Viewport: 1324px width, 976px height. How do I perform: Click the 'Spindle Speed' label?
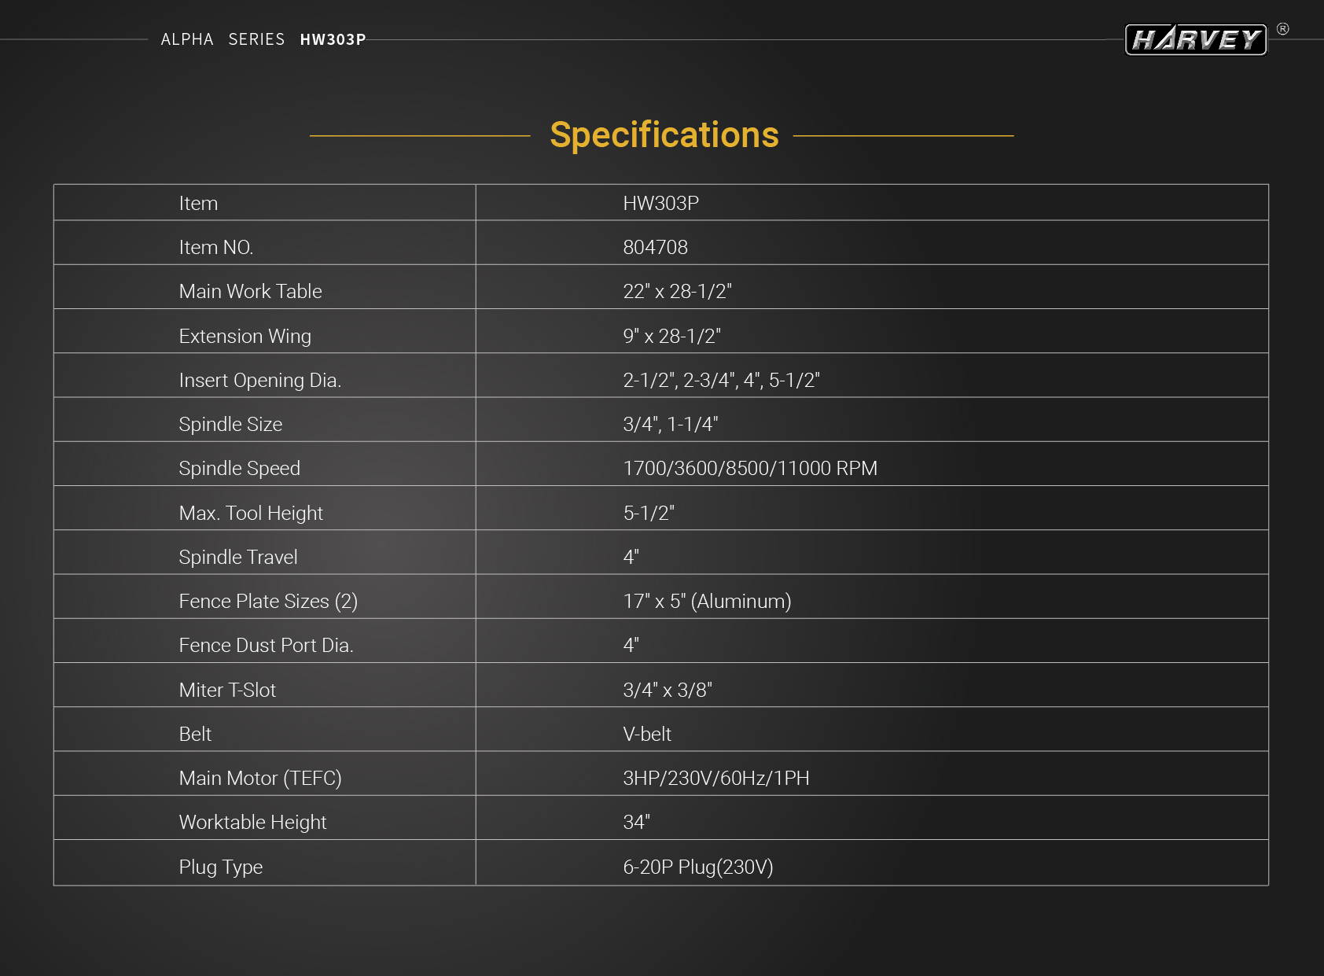[x=239, y=468]
